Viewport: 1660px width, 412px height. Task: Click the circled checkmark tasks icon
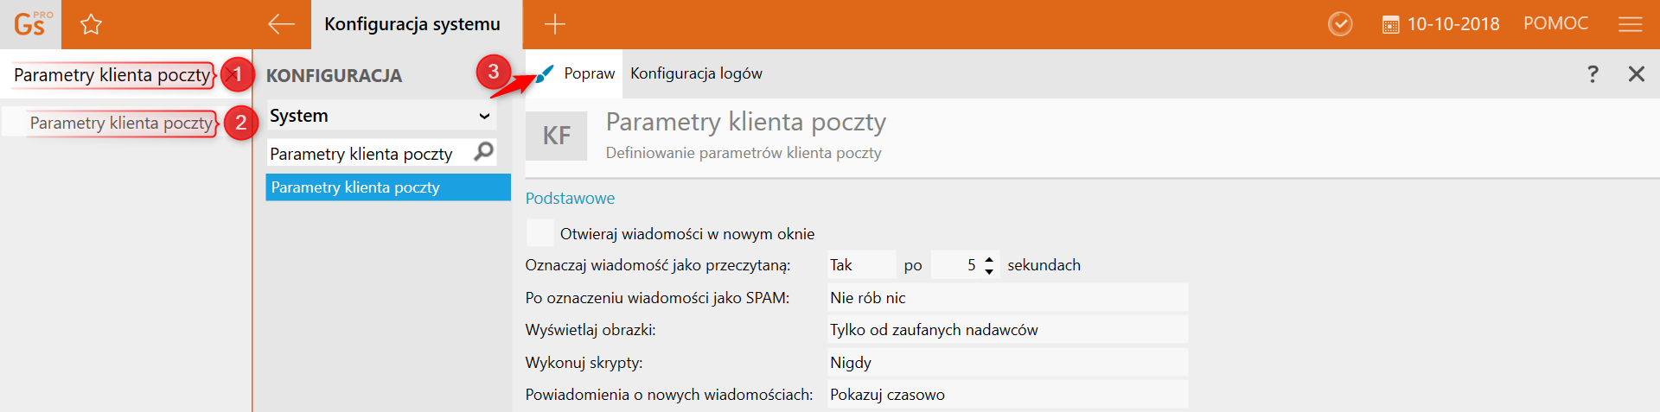[1340, 24]
